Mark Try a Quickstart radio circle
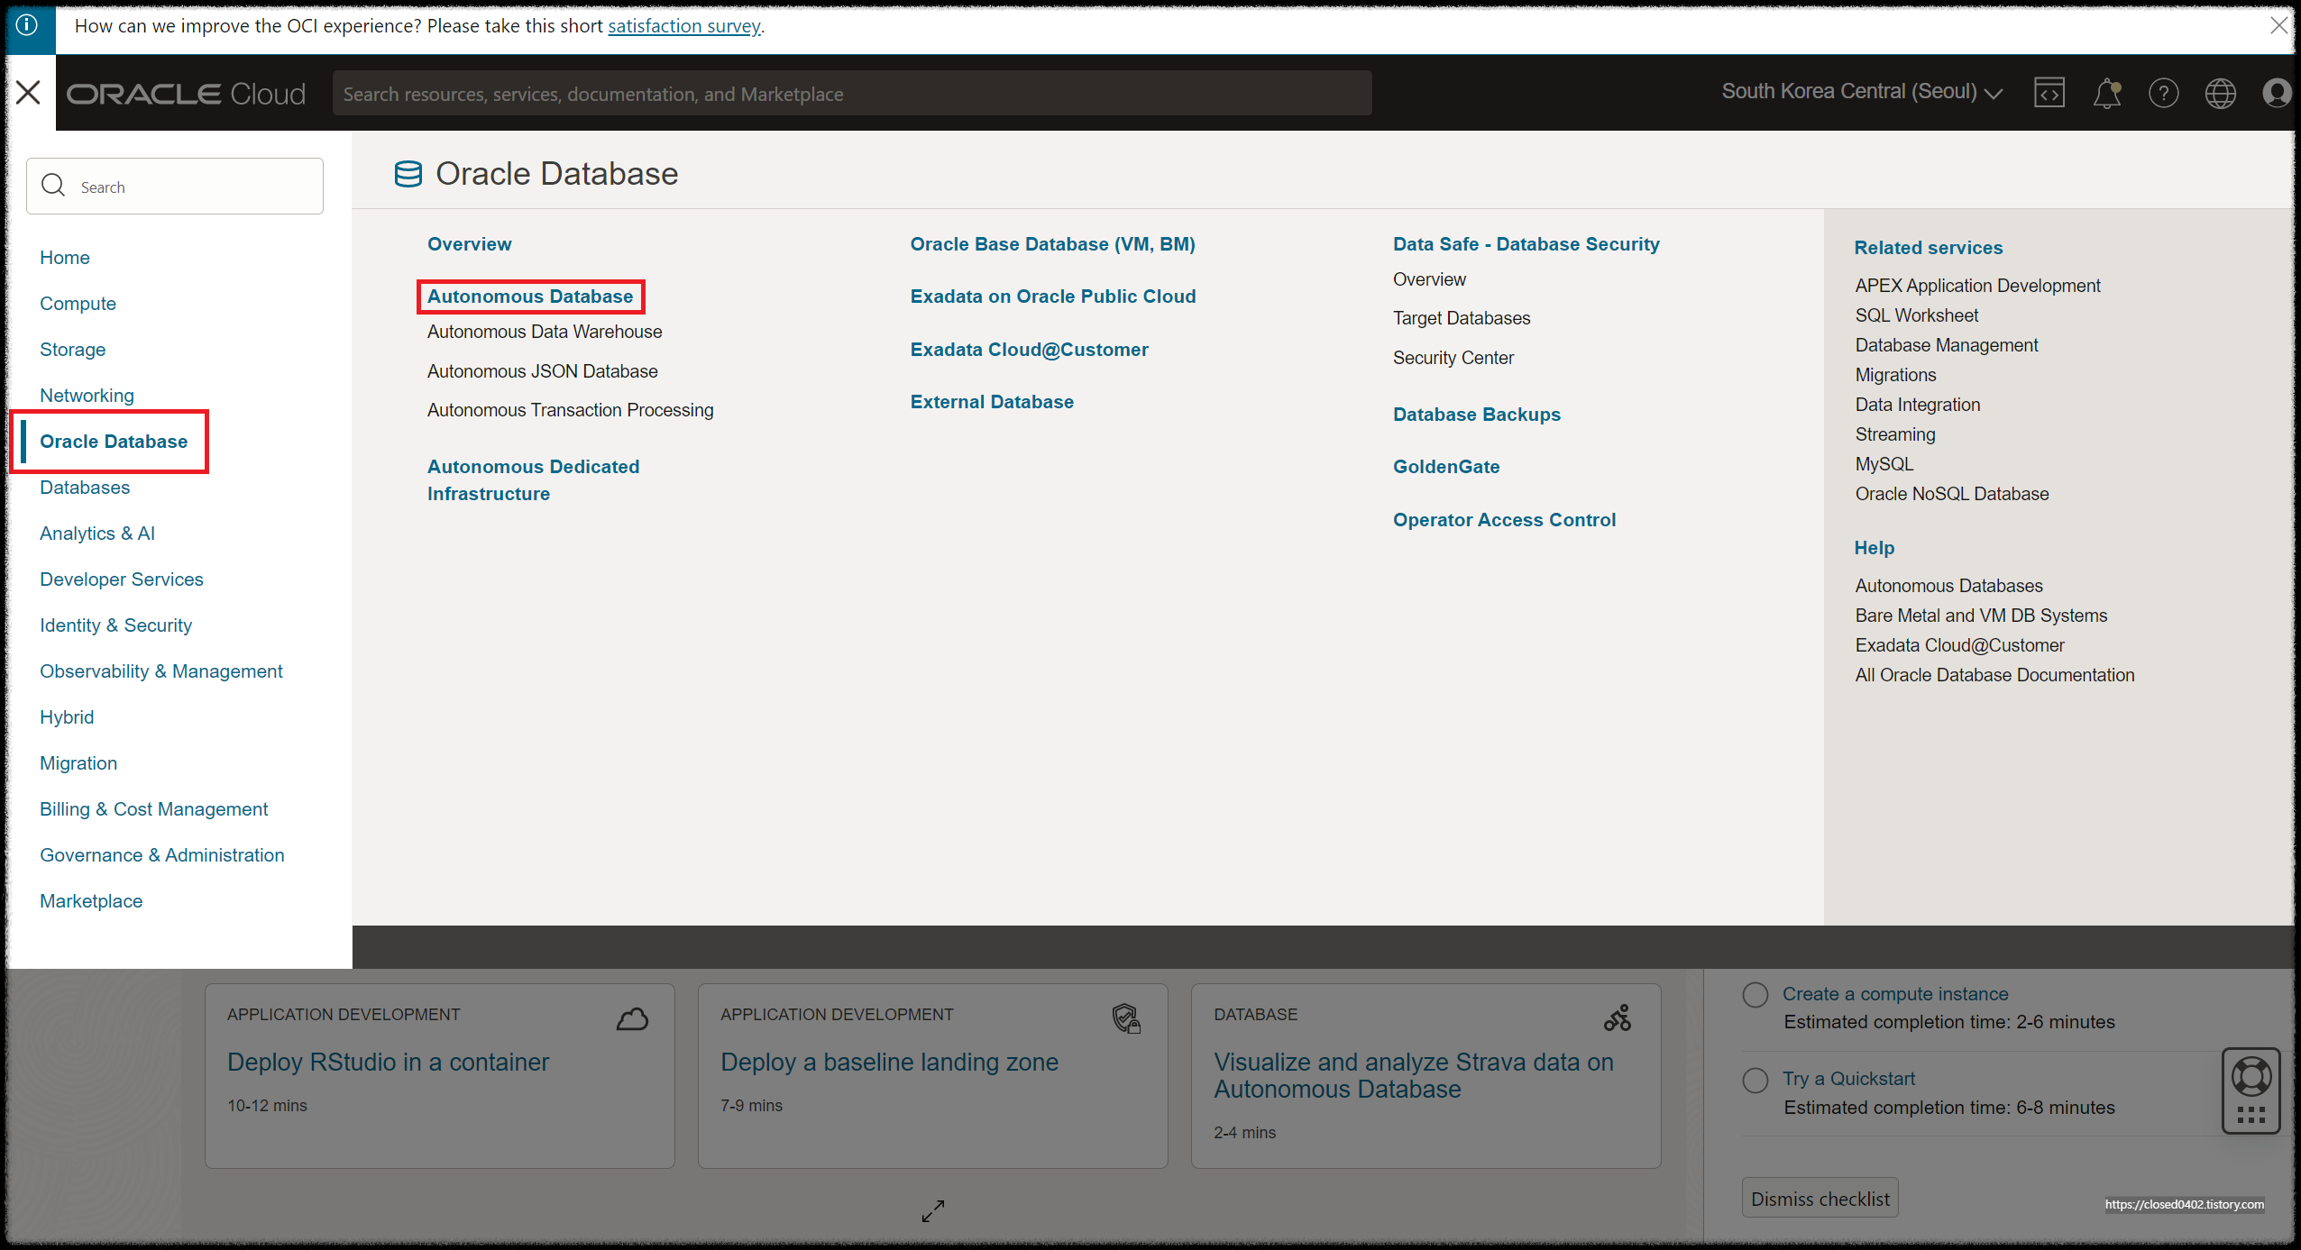This screenshot has width=2301, height=1250. [x=1755, y=1080]
